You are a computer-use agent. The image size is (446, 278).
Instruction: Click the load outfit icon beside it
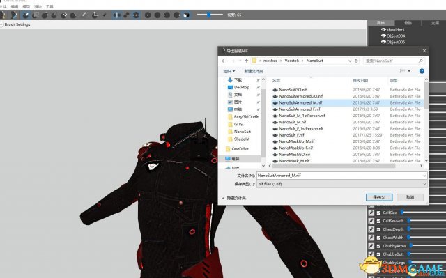tap(14, 15)
